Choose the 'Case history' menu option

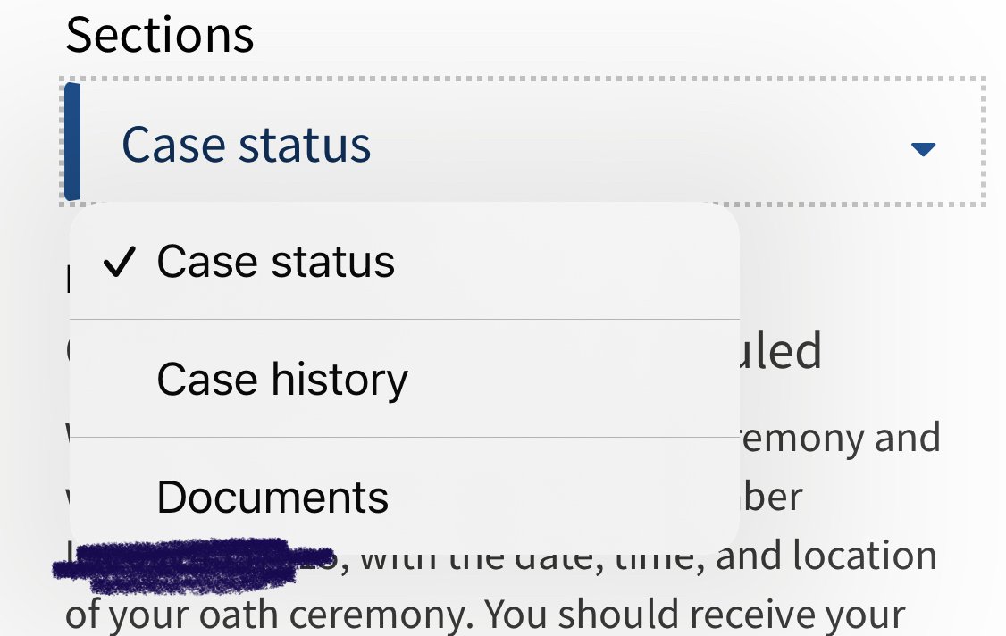[404, 379]
